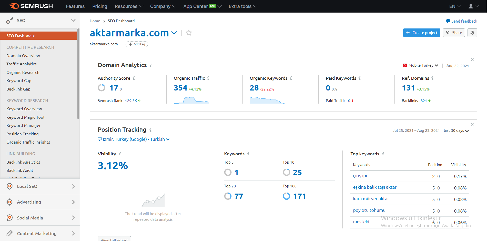Click info icon next to Visibility

(x=120, y=154)
